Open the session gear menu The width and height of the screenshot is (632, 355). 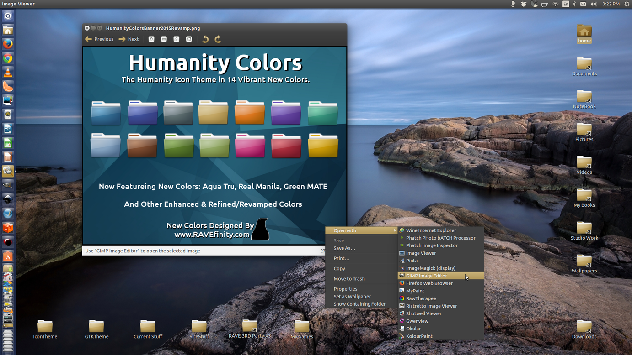[x=626, y=4]
